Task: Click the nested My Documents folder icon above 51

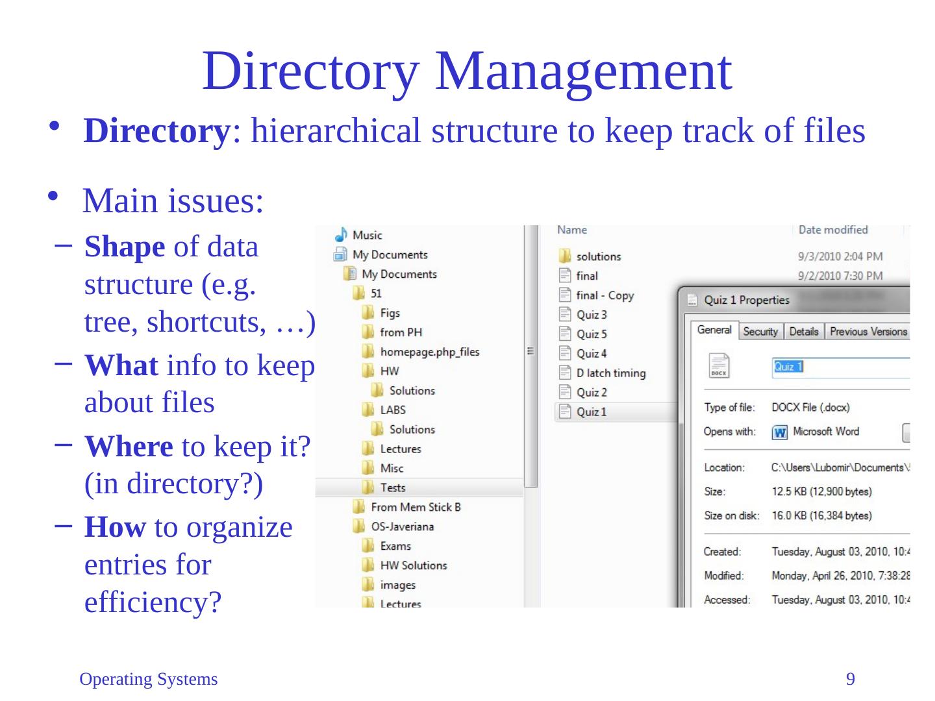Action: coord(350,274)
